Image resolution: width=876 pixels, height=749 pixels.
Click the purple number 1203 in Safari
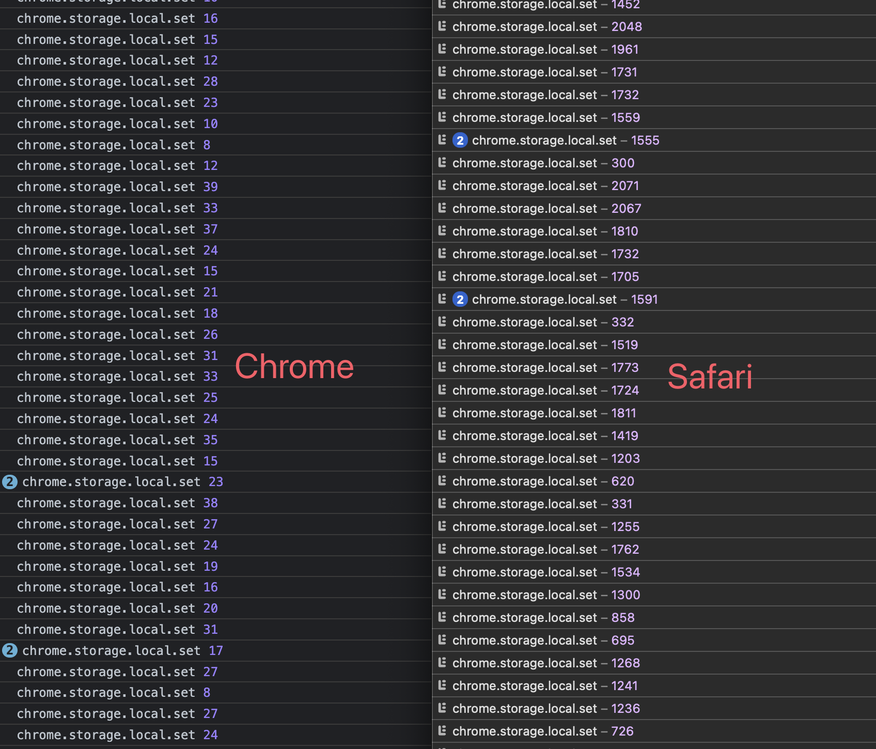(625, 459)
